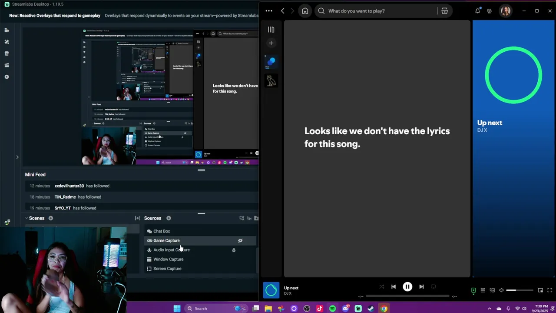Open the owl logo playlist in Spotify sidebar
556x313 pixels.
[x=271, y=80]
